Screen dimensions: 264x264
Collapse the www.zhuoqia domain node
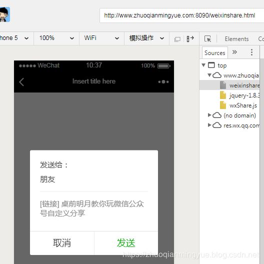pyautogui.click(x=209, y=75)
